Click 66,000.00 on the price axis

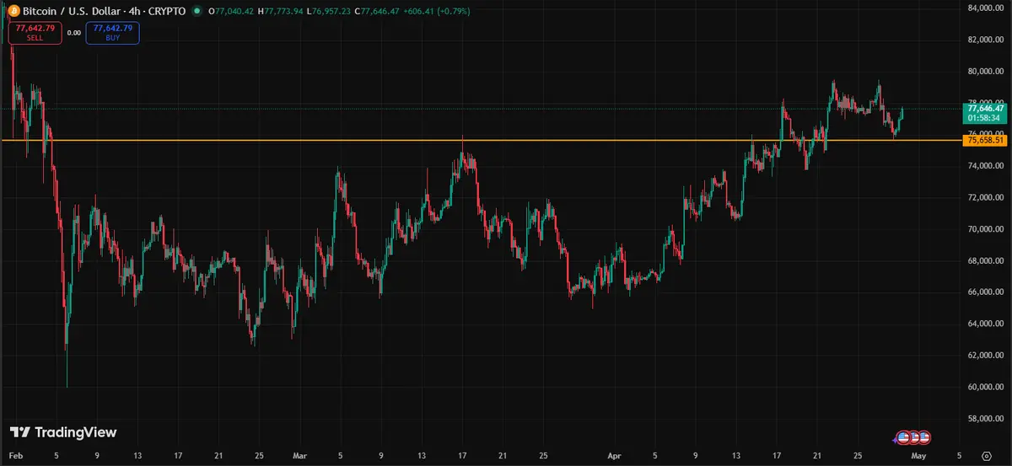(986, 292)
